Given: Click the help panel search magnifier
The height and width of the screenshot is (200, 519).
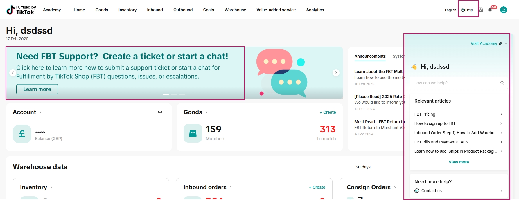Looking at the screenshot, I should [502, 83].
